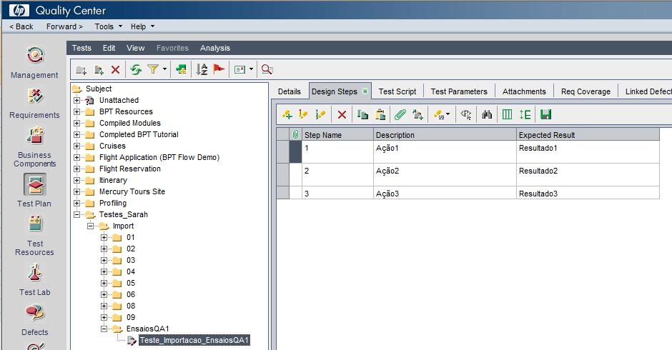
Task: Open the Defects module
Action: (x=34, y=319)
